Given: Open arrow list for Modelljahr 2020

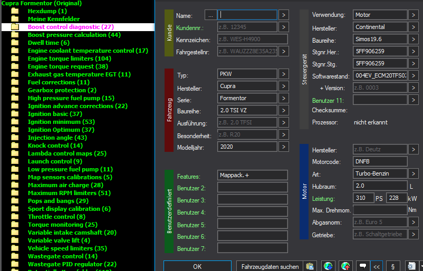Looking at the screenshot, I should pos(284,147).
